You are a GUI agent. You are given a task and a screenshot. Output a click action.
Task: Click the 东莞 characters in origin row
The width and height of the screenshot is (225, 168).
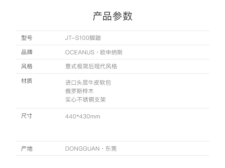click(111, 149)
